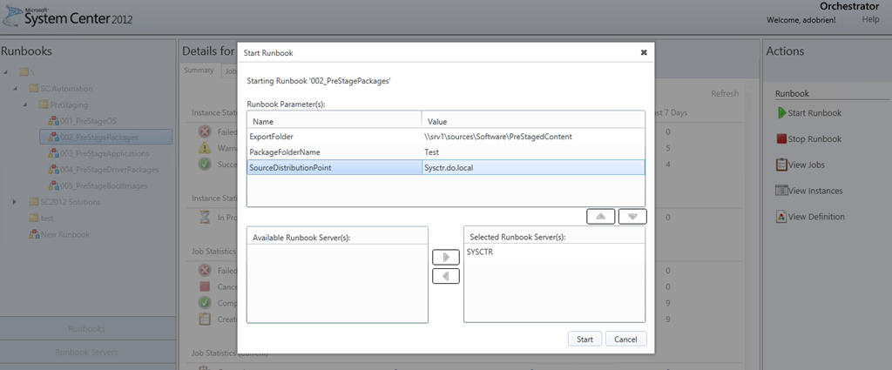Click Stop Runbook red square icon
This screenshot has height=370, width=892.
pyautogui.click(x=781, y=138)
